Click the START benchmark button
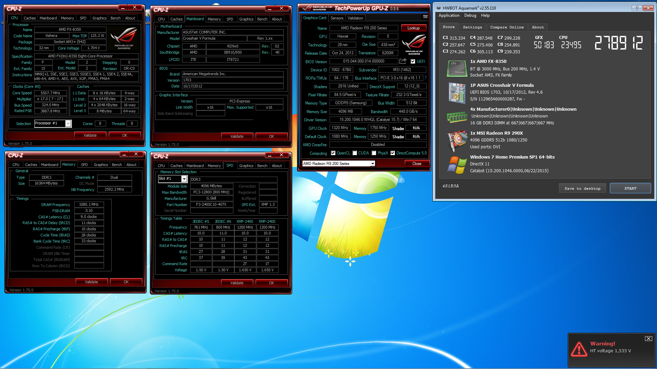 [630, 188]
